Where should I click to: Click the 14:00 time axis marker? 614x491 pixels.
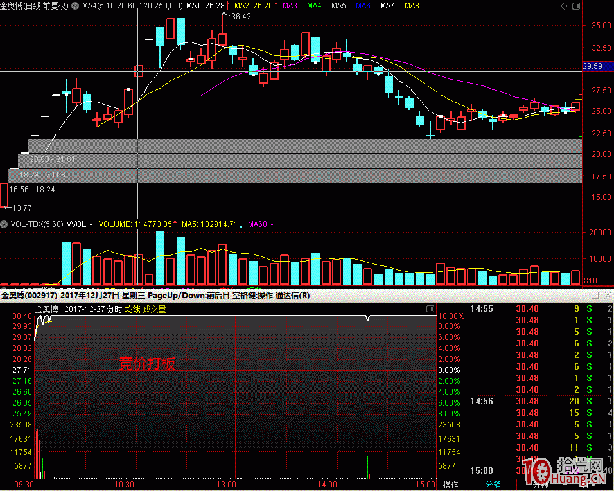tap(327, 485)
